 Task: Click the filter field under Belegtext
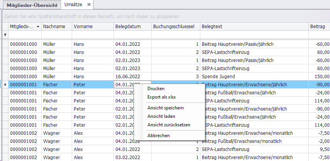click(x=254, y=35)
